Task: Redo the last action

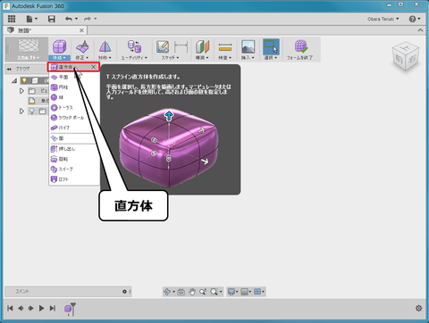Action: [88, 19]
